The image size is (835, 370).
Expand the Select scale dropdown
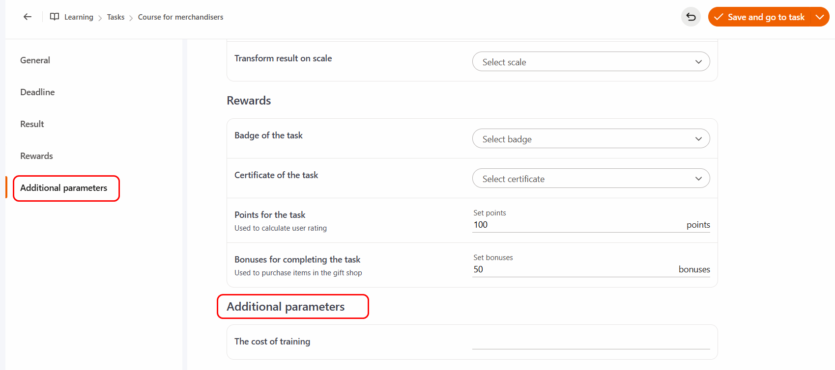click(591, 62)
